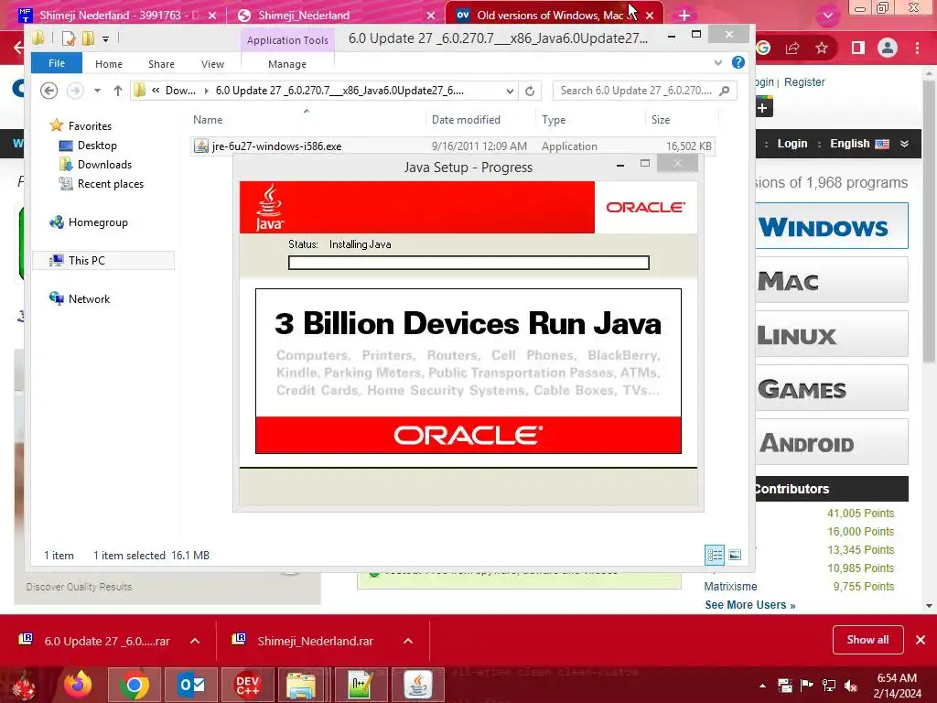The height and width of the screenshot is (703, 937).
Task: Open the View ribbon tab
Action: click(212, 64)
